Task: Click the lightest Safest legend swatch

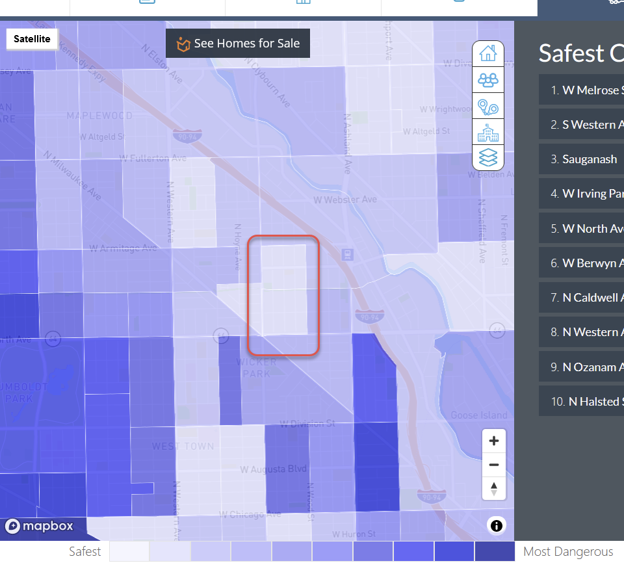Action: 129,552
